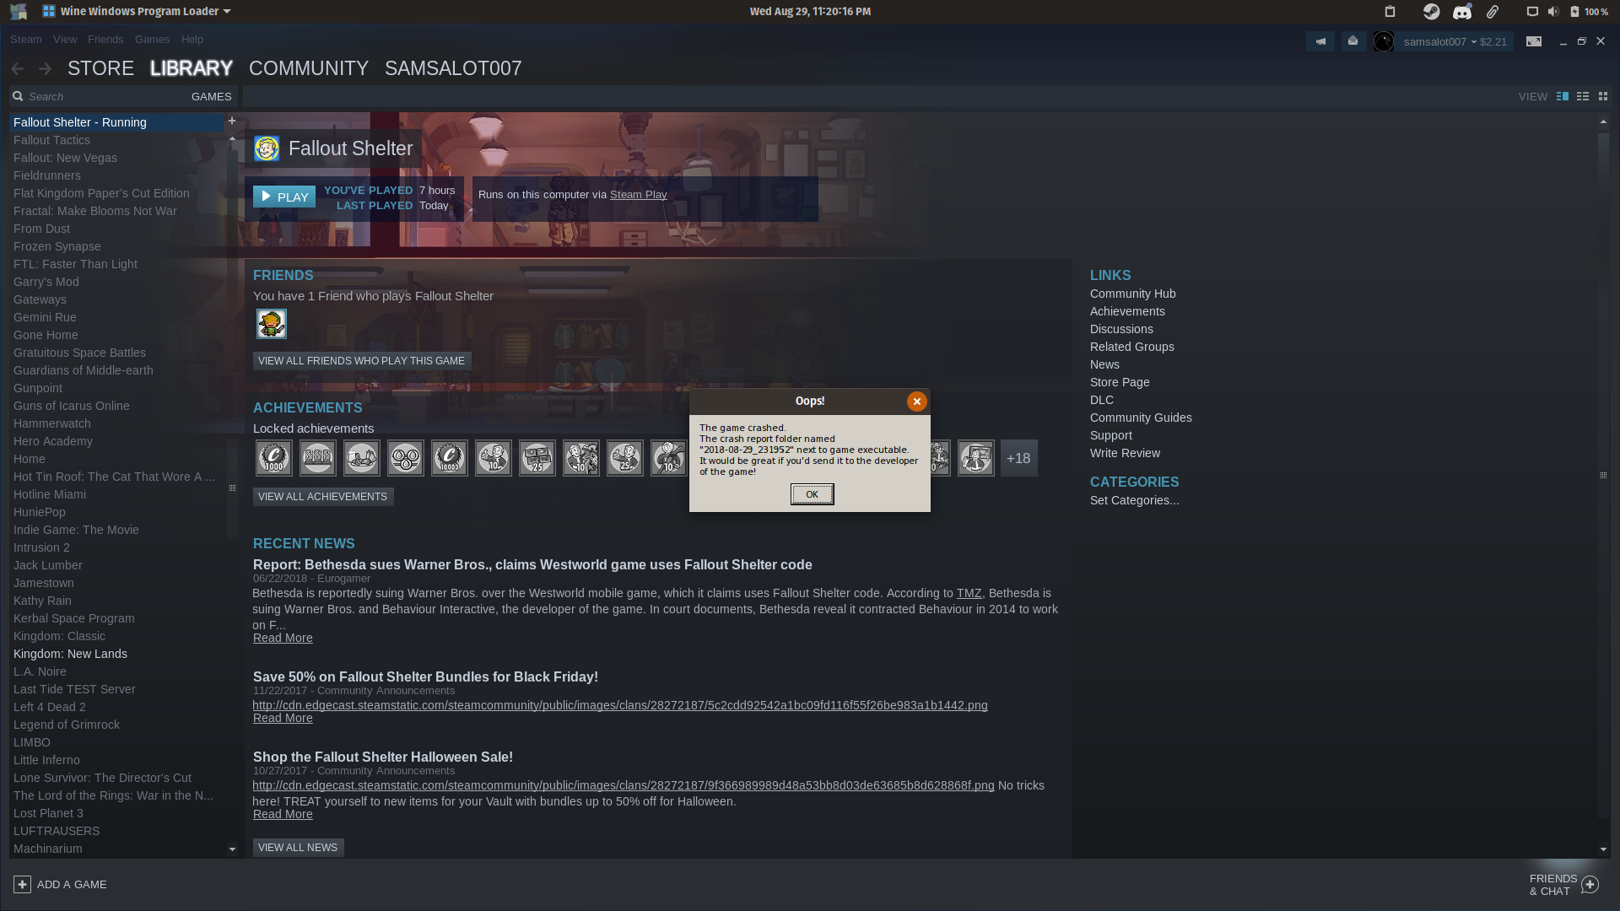Open the Community Hub link
Viewport: 1620px width, 911px height.
[1132, 294]
